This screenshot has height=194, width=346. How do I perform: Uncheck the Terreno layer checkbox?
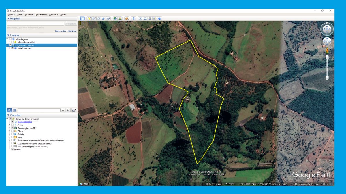tap(12, 149)
